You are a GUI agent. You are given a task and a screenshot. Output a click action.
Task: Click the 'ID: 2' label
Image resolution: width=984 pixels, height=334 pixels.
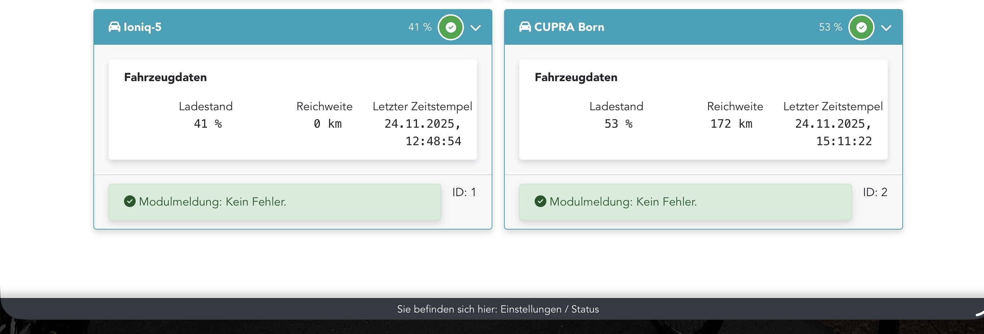coord(875,192)
